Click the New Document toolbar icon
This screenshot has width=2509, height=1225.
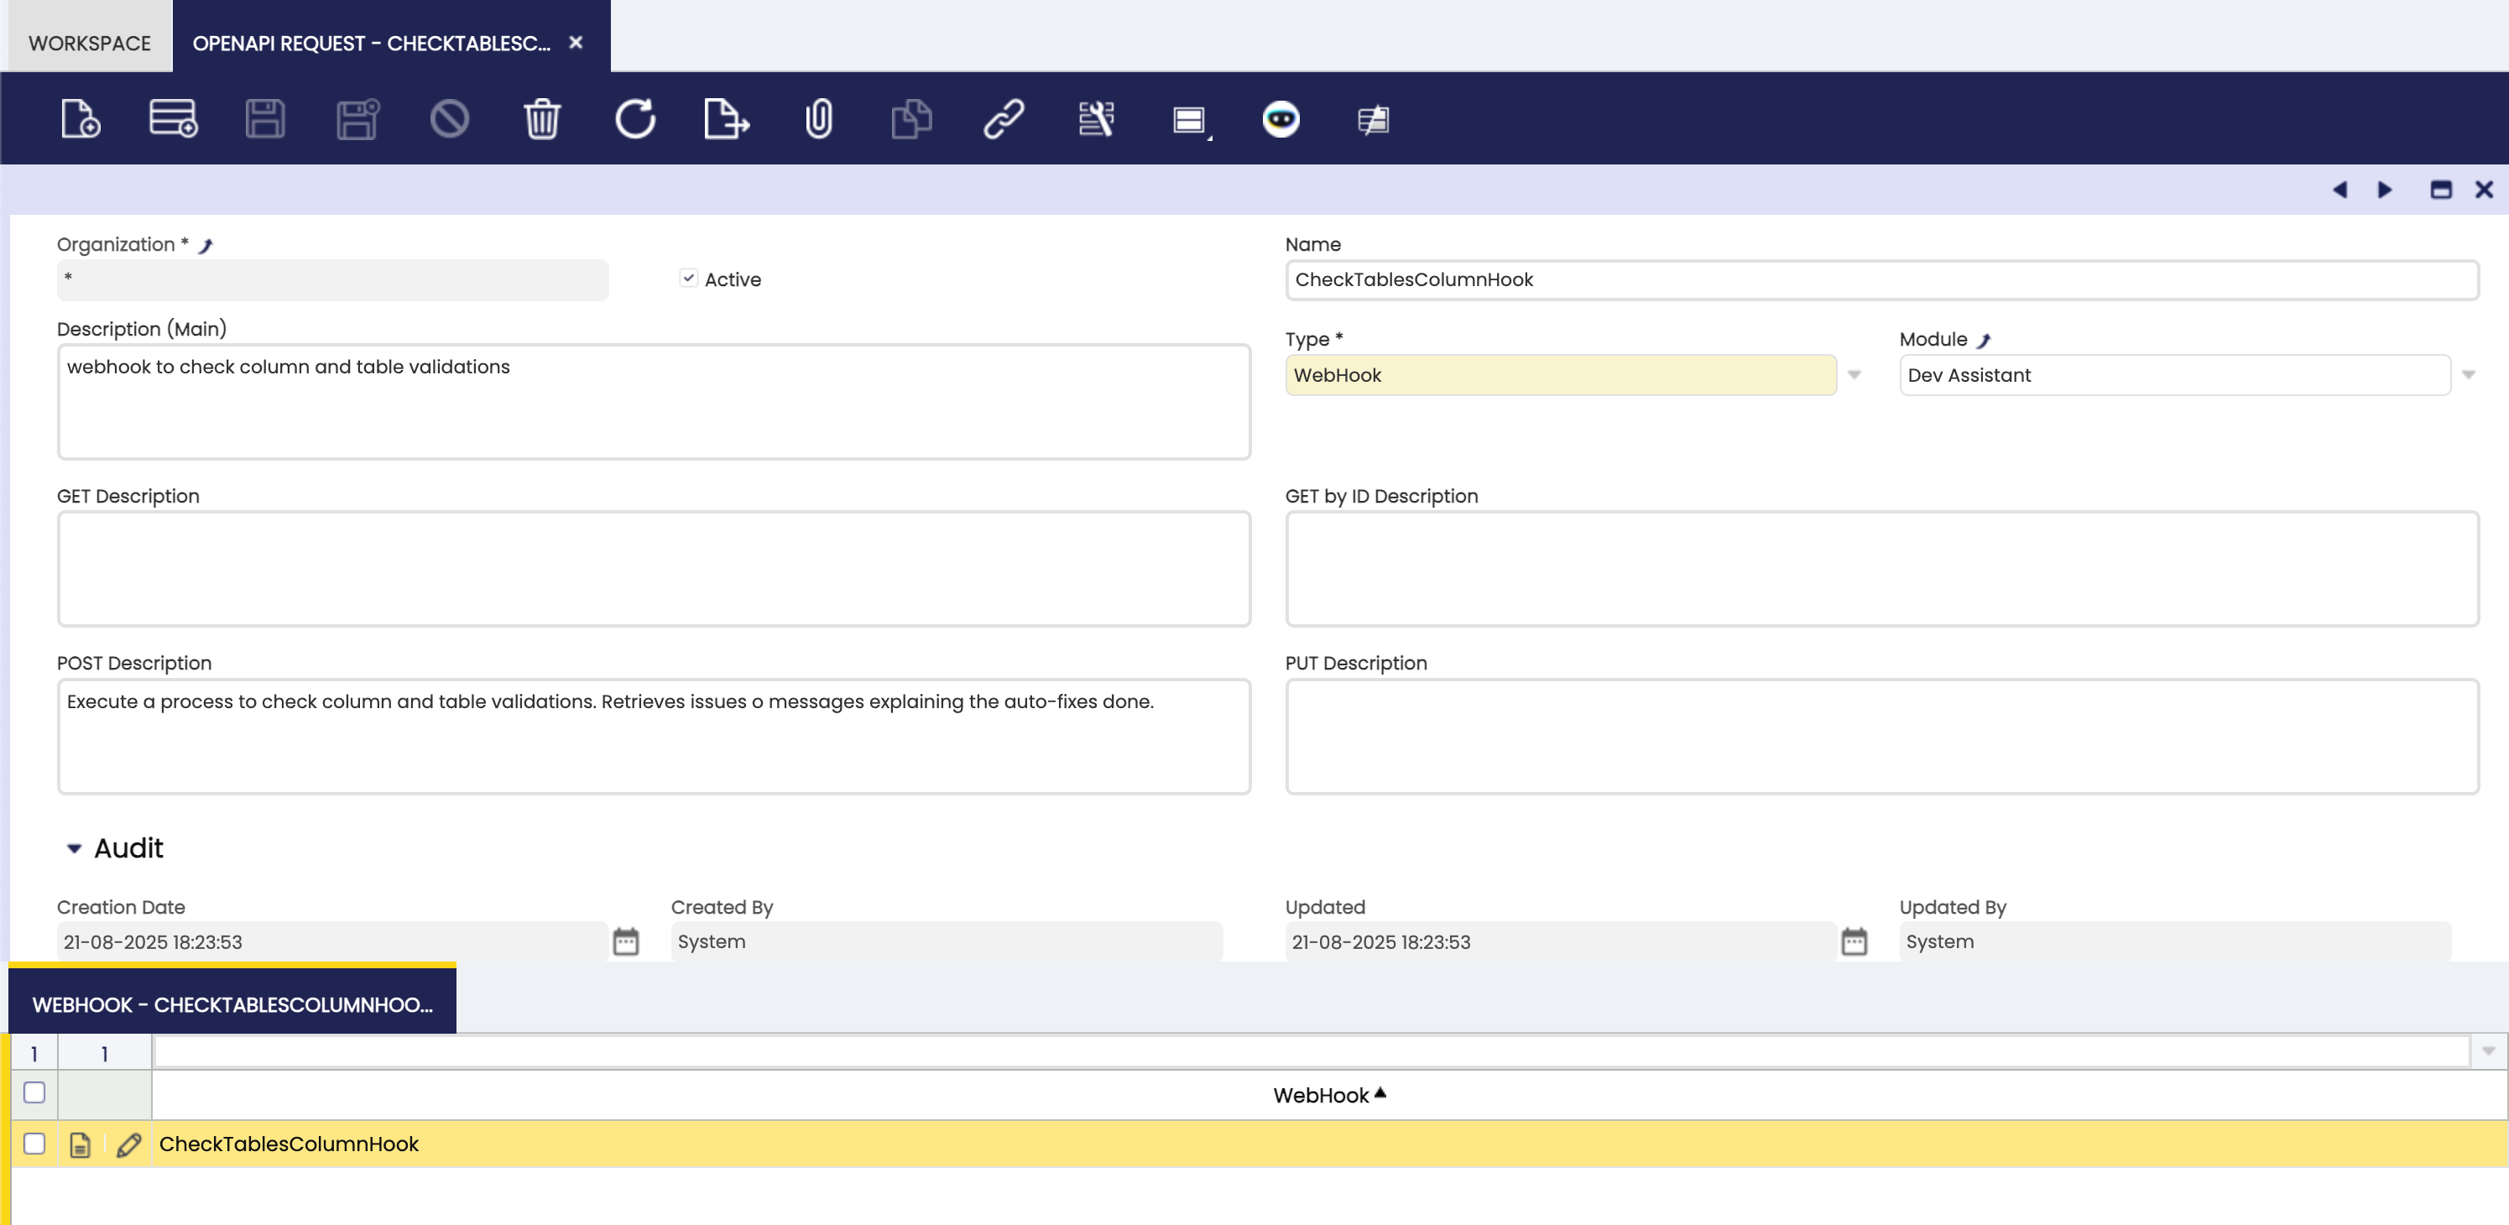pos(80,119)
